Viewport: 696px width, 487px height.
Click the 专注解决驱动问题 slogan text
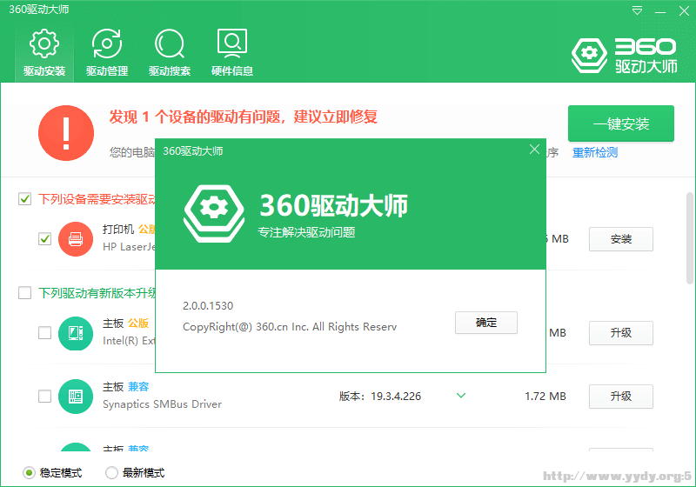(306, 232)
